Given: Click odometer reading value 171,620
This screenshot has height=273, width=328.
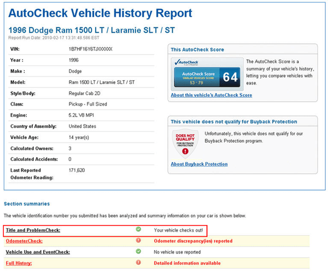Looking at the screenshot, I should pos(77,170).
